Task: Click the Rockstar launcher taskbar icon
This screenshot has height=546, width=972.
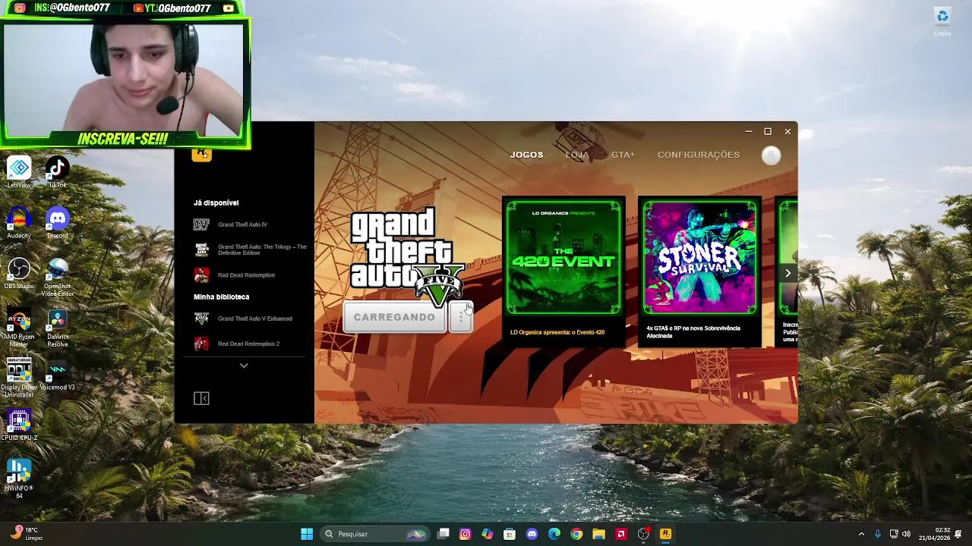Action: point(665,534)
